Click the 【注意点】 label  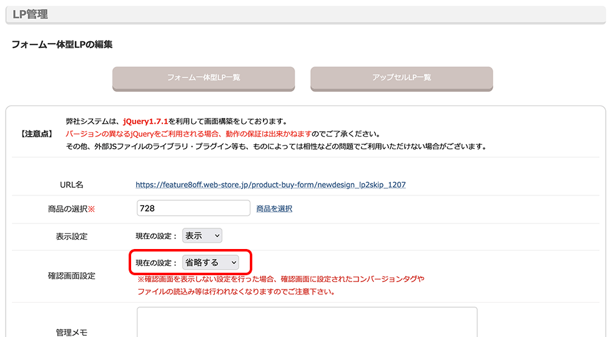(x=36, y=134)
